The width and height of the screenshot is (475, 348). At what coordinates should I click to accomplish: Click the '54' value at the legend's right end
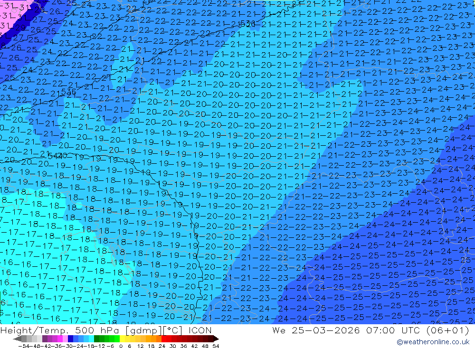click(216, 346)
